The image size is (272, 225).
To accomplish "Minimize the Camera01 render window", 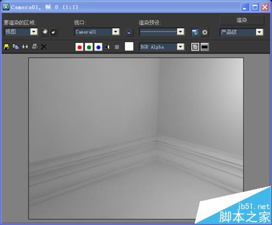I will [x=245, y=7].
